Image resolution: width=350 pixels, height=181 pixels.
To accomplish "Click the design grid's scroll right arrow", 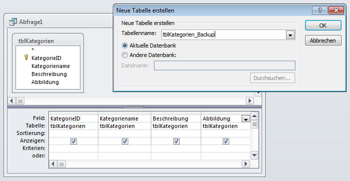I will coord(246,164).
